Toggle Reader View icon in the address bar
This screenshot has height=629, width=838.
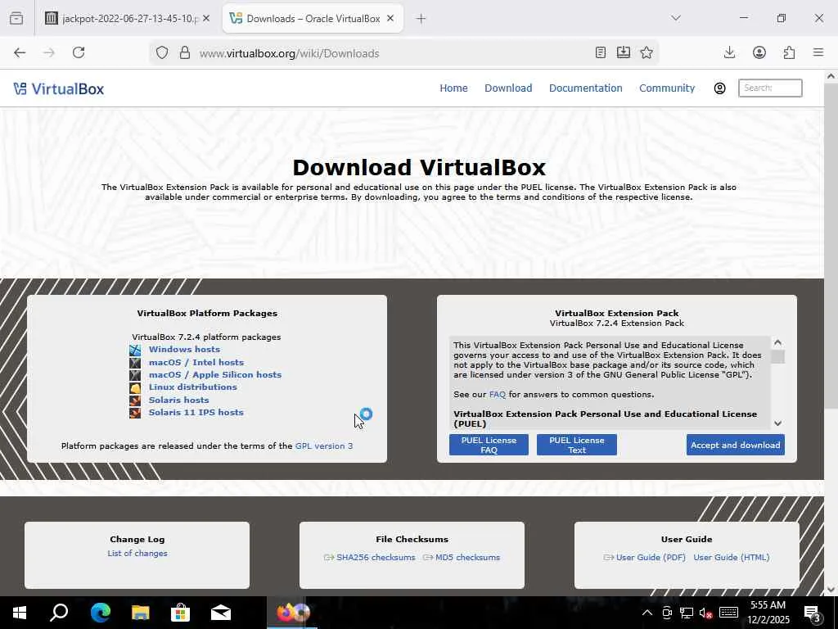[601, 52]
